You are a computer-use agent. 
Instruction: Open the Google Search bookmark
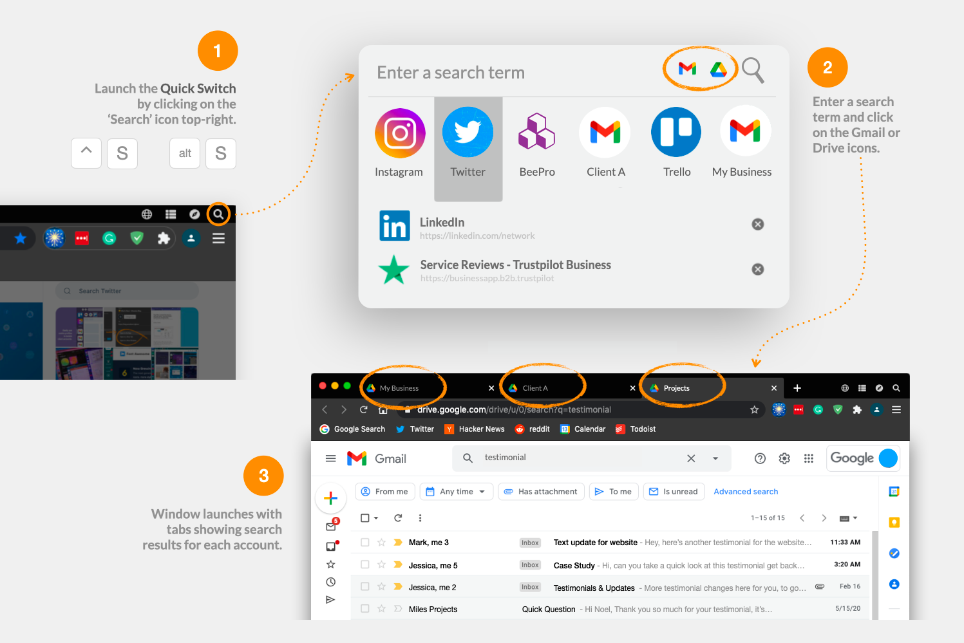pos(352,429)
